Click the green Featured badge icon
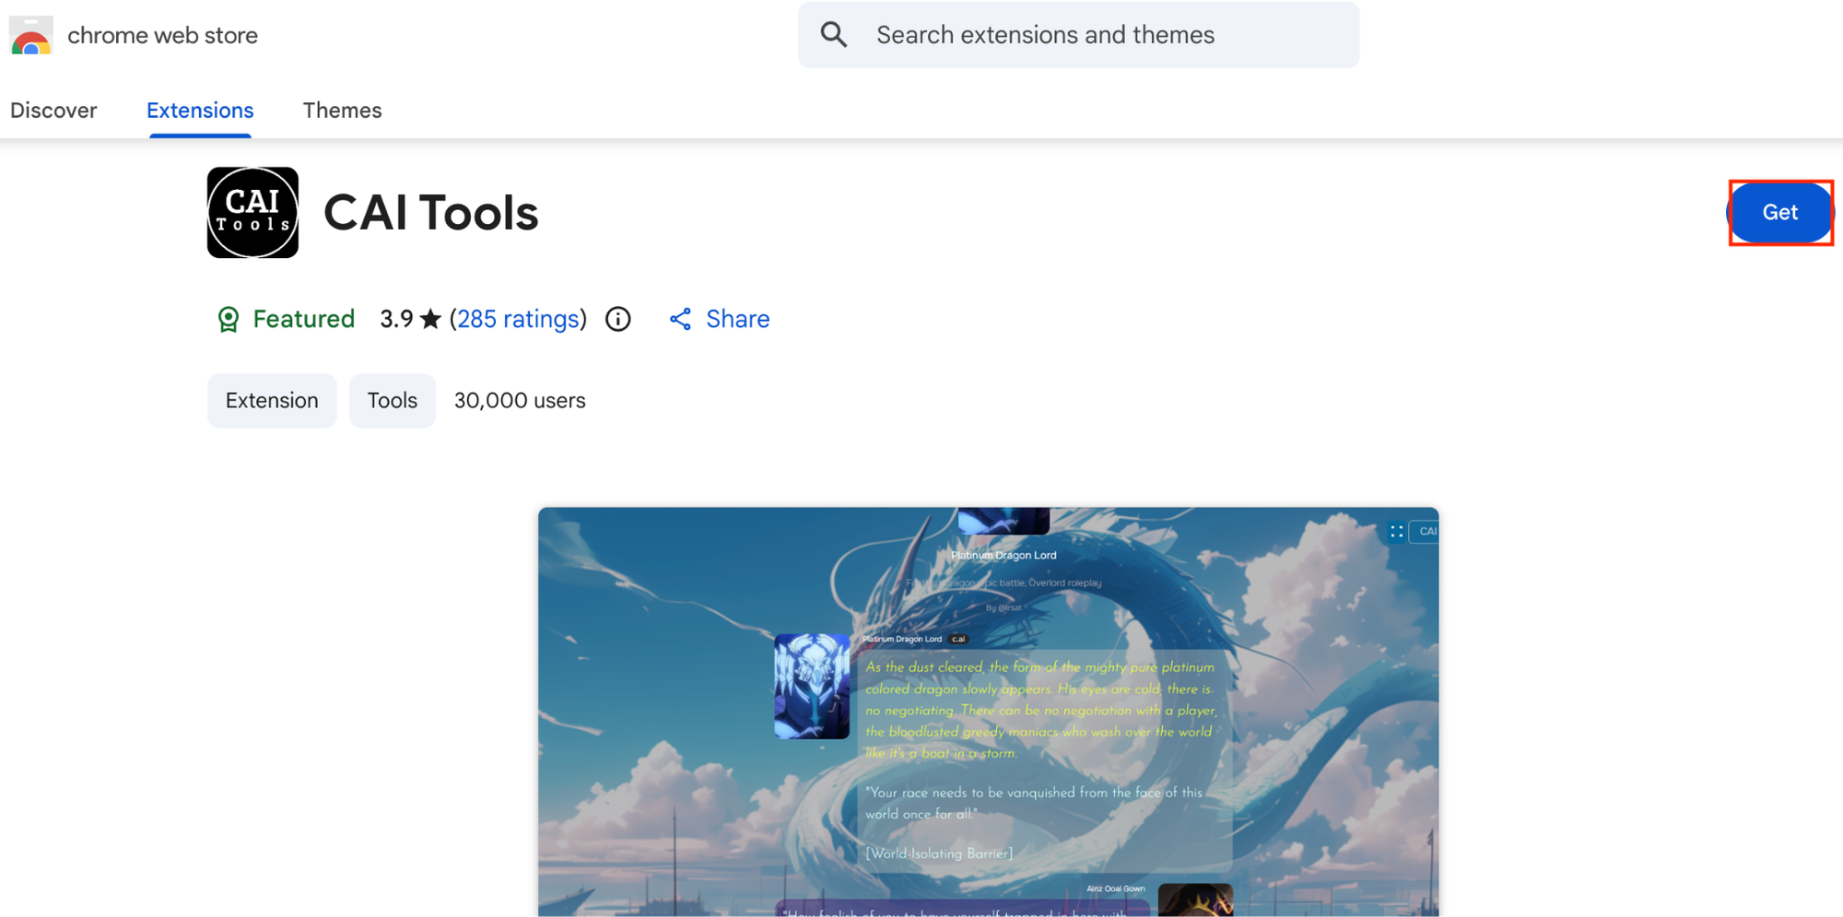1843x917 pixels. (x=228, y=319)
